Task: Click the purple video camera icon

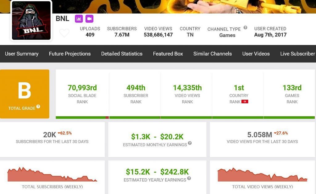Action: [89, 19]
